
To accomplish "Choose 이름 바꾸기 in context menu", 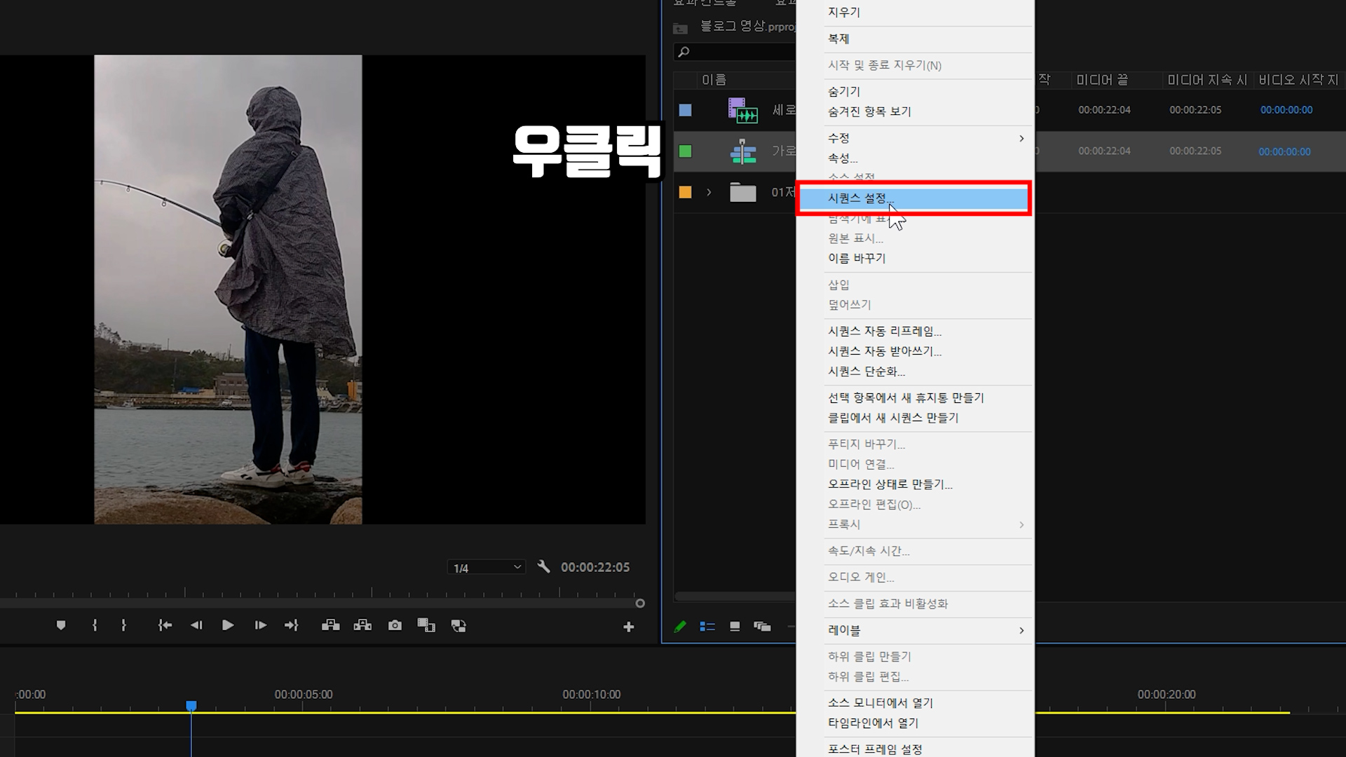I will 857,258.
